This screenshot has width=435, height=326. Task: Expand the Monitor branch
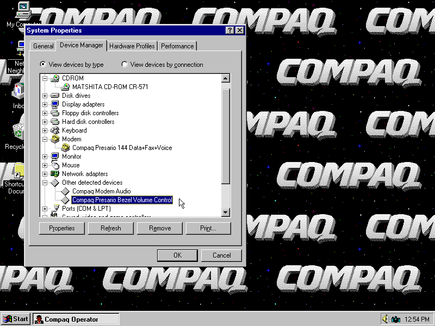coord(45,156)
